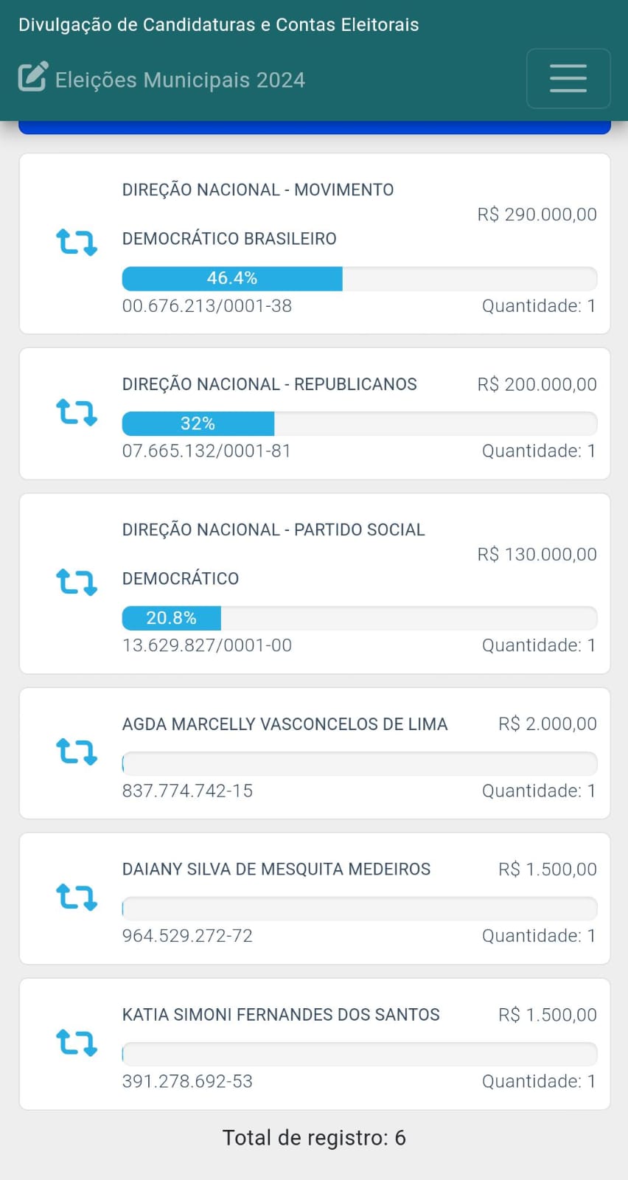Screen dimensions: 628x1180
Task: Click transfer icon for Daiany Silva de Mesquita
Action: point(77,897)
